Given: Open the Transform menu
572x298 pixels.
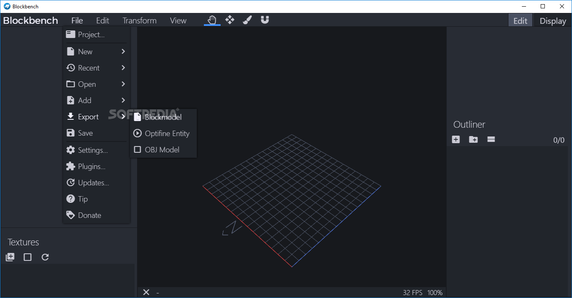Looking at the screenshot, I should click(x=140, y=20).
